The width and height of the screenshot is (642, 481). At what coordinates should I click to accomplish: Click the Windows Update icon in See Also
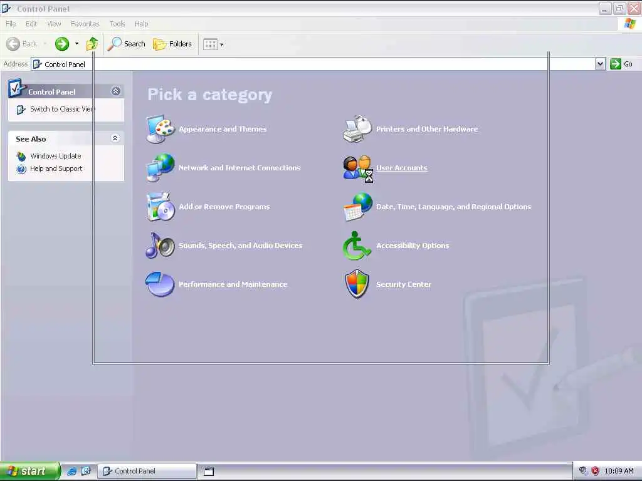coord(21,156)
